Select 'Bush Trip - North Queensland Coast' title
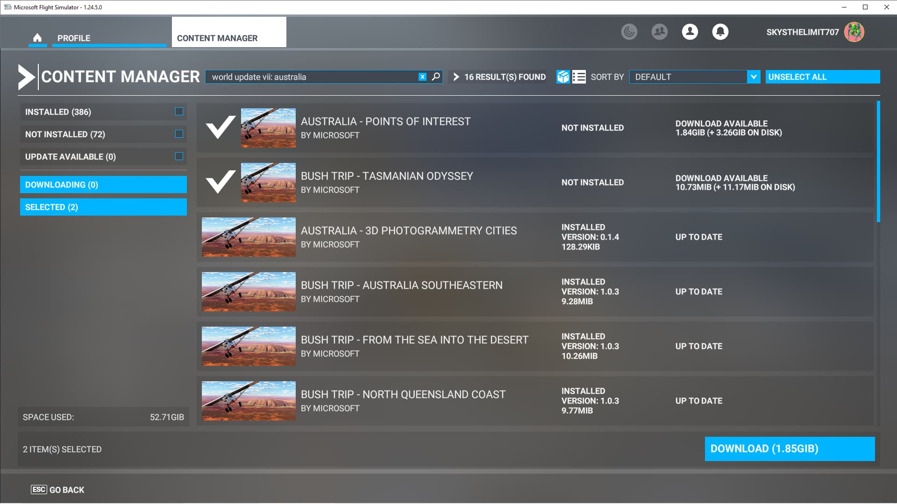 pos(403,394)
